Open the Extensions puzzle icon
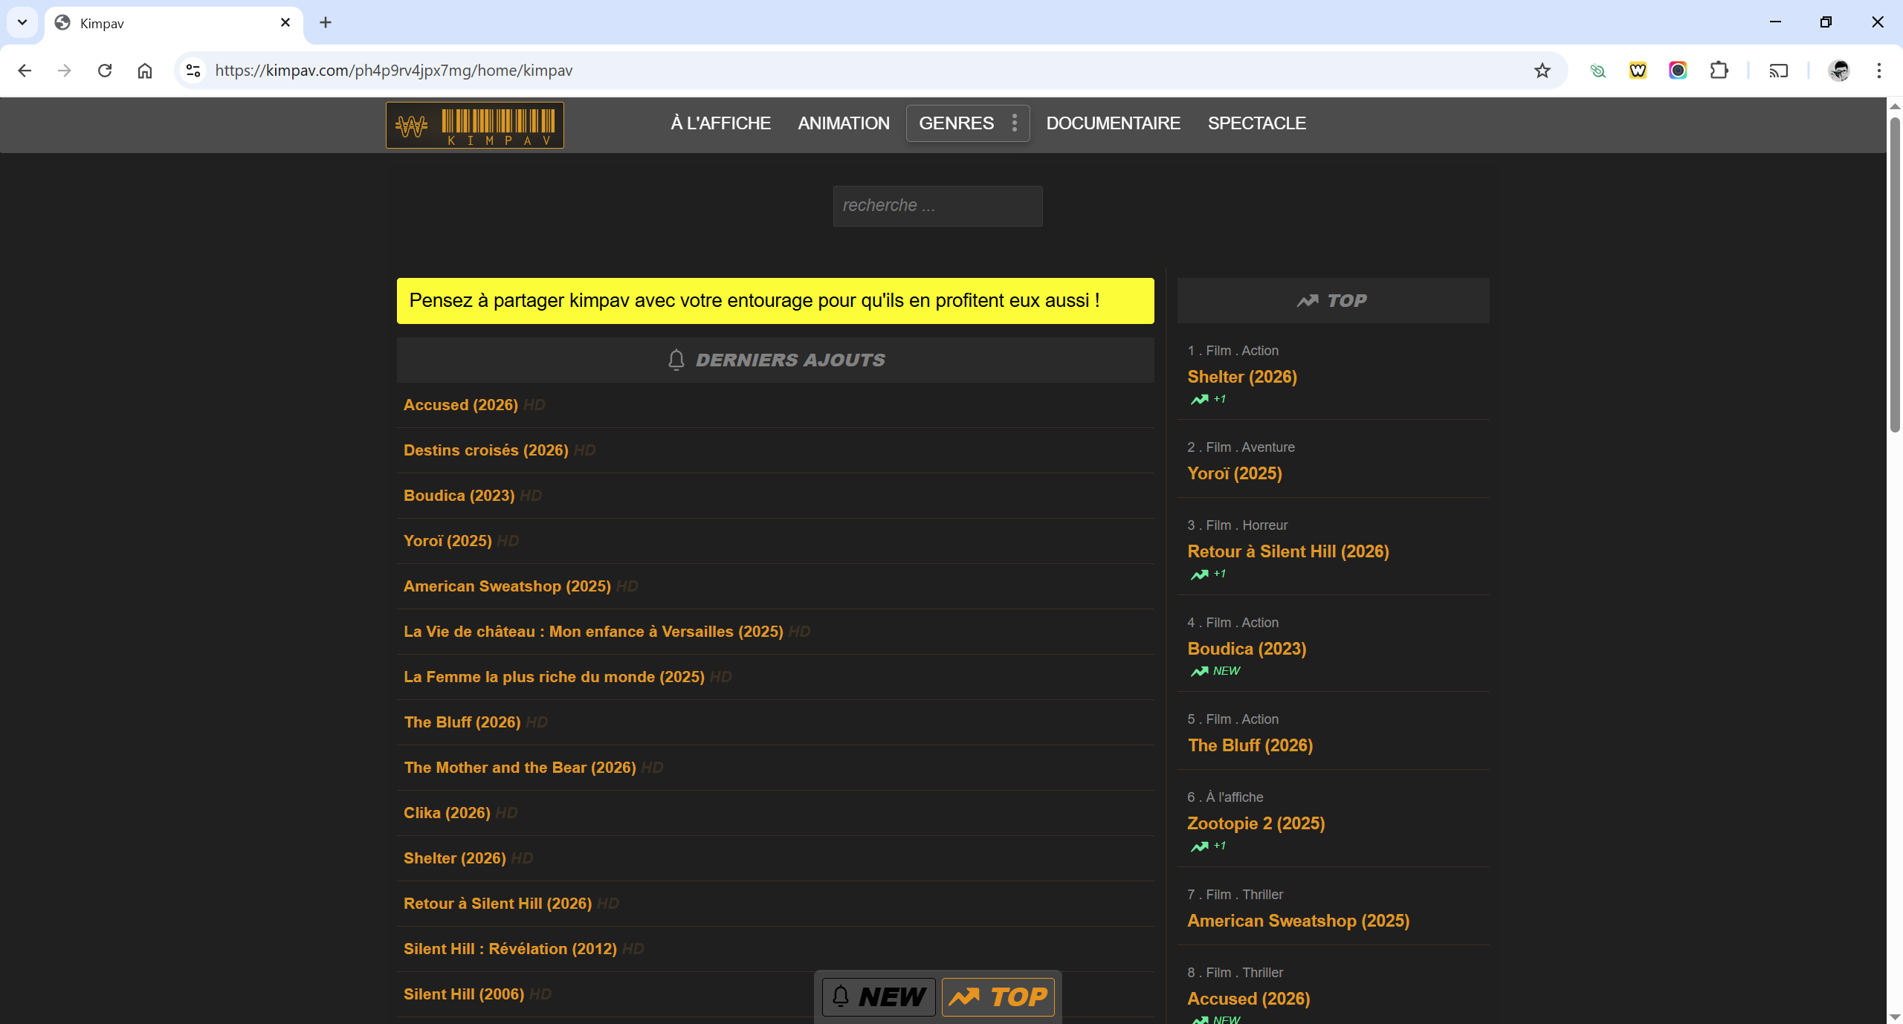The width and height of the screenshot is (1903, 1024). point(1719,71)
